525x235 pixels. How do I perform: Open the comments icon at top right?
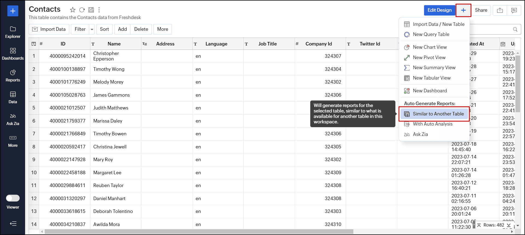point(514,10)
